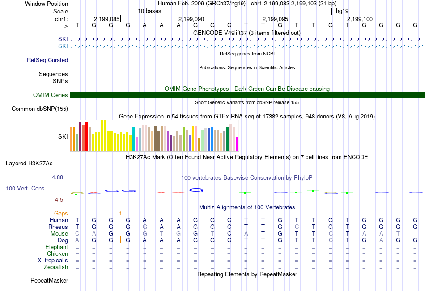
Task: Click the RefSeq Curated track label
Action: coord(47,60)
